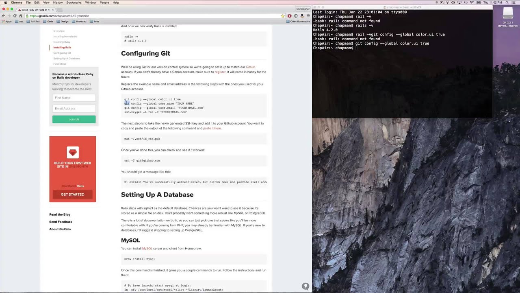
Task: Open the Apps bookmarks shortcut
Action: coord(6,21)
